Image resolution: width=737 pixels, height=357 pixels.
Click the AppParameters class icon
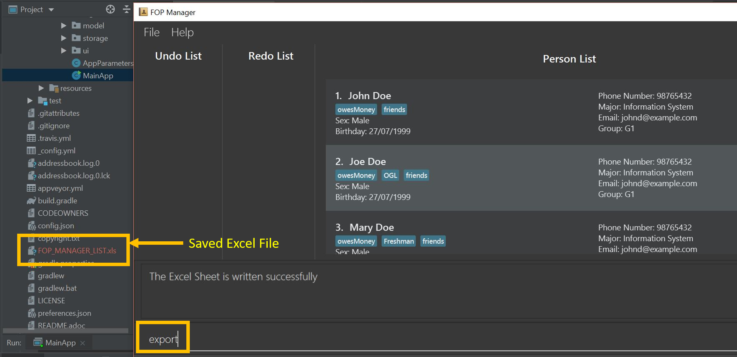coord(76,63)
